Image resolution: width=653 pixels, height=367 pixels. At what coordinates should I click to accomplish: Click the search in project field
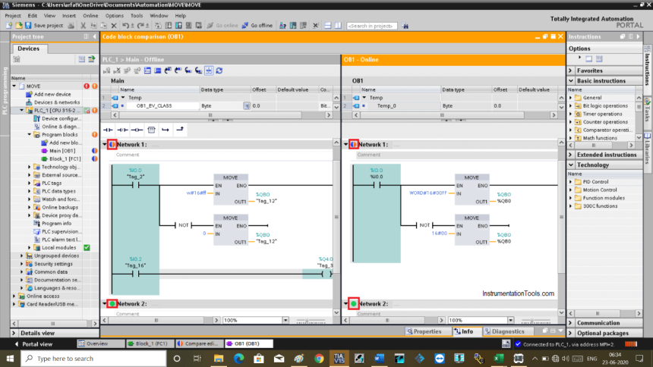(x=371, y=26)
